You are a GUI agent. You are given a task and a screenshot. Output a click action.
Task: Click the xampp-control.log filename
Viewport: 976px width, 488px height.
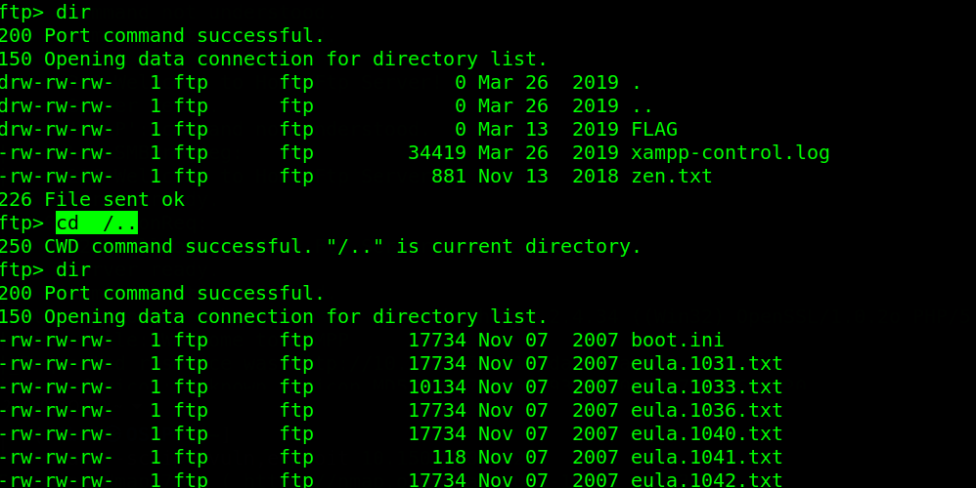point(731,152)
